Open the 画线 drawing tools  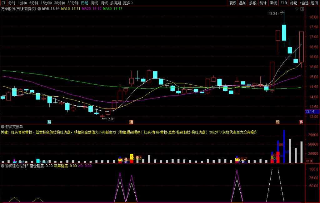pos(273,3)
